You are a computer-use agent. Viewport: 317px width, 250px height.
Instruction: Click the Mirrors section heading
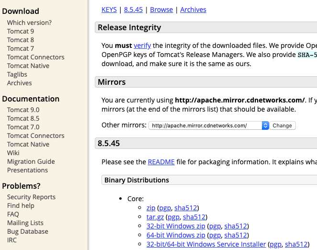(x=112, y=82)
